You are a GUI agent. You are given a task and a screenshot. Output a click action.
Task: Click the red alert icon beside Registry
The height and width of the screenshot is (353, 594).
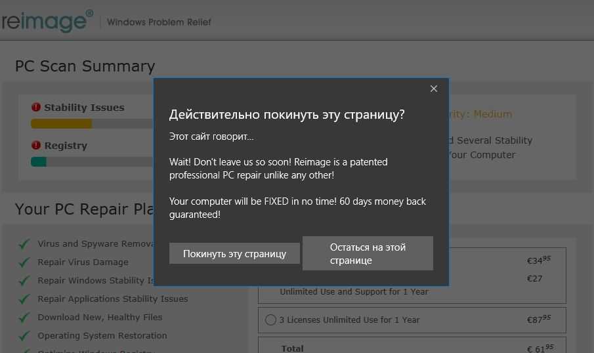tap(36, 146)
